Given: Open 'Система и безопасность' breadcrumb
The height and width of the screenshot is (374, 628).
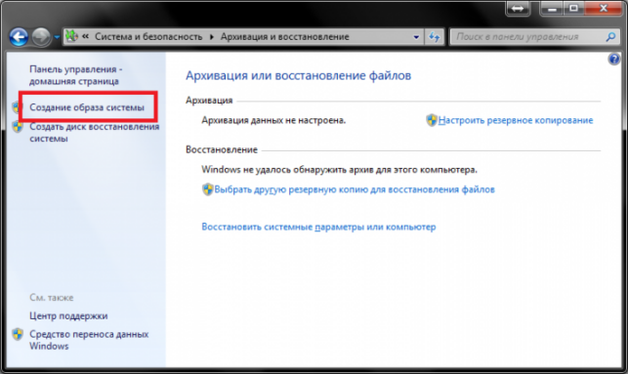Looking at the screenshot, I should tap(148, 36).
